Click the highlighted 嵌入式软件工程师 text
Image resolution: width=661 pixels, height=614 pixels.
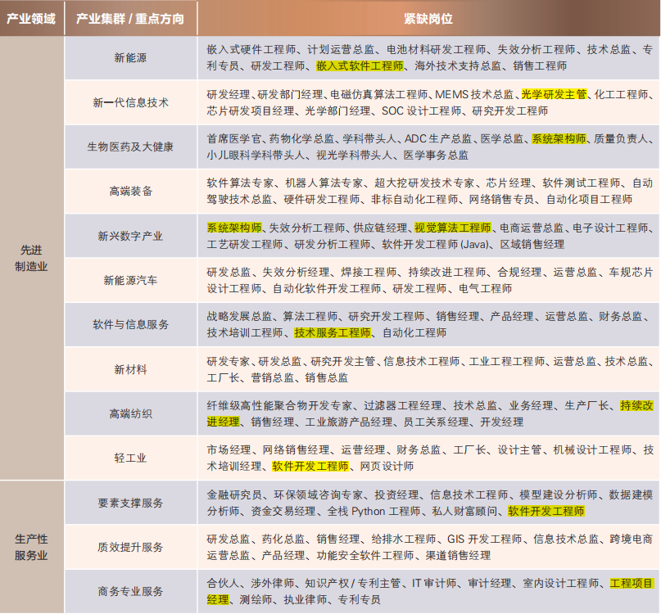coord(360,65)
